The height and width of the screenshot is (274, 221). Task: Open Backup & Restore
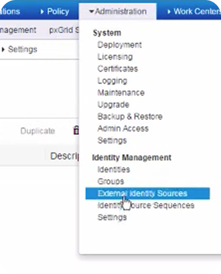coord(130,117)
